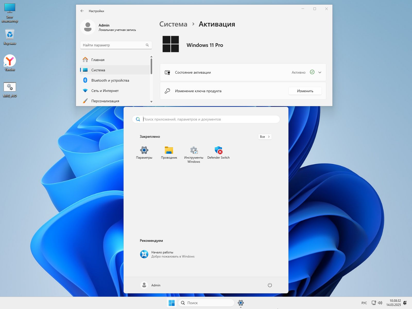Open Сеть и Интернет settings
The width and height of the screenshot is (412, 309).
tap(115, 91)
